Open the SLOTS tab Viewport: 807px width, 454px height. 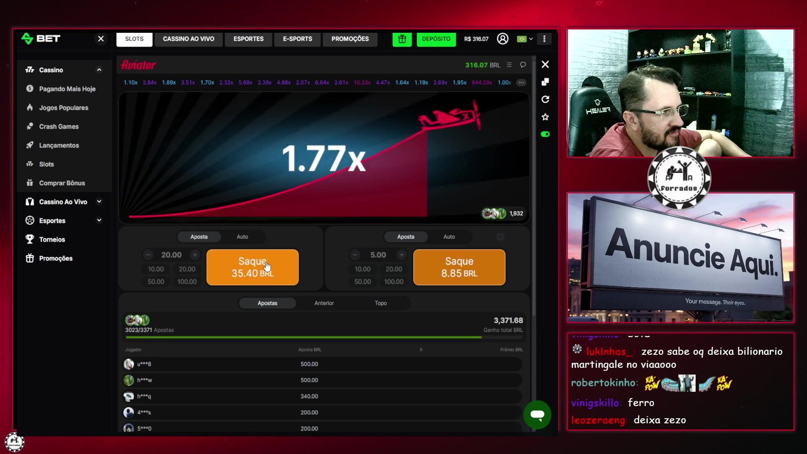(x=134, y=39)
